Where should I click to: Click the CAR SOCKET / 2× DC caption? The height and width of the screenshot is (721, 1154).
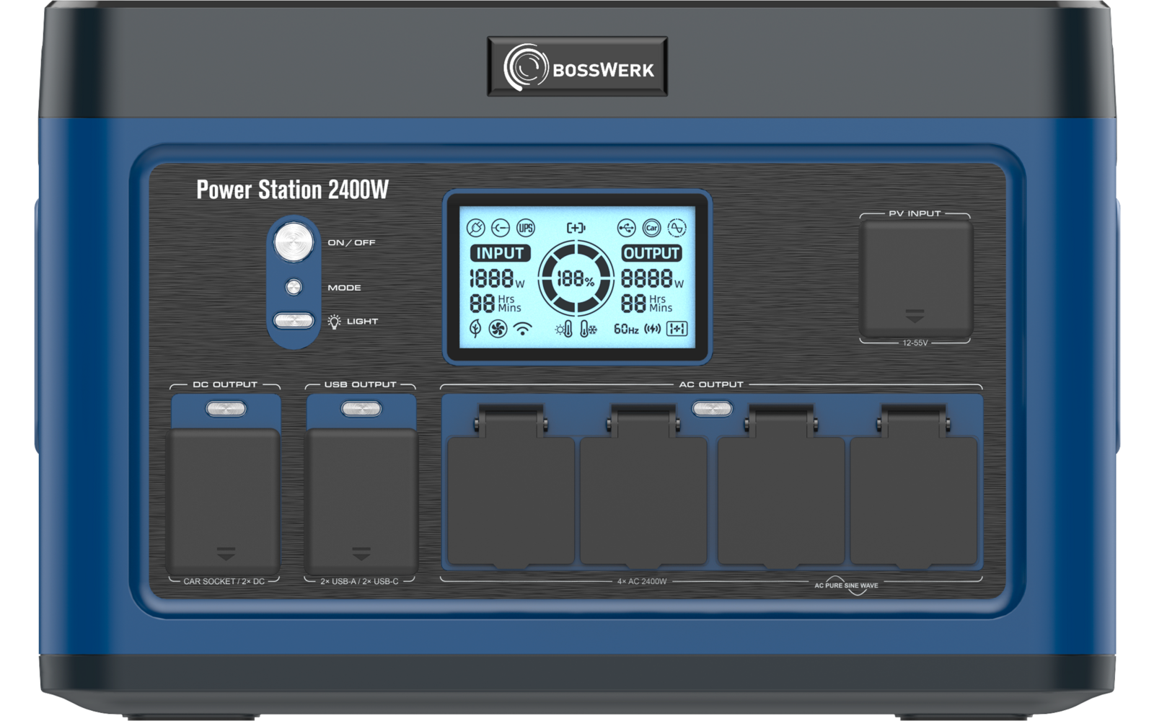coord(224,581)
